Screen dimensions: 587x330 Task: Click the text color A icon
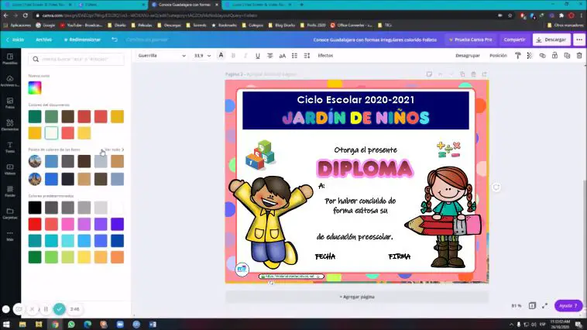pyautogui.click(x=221, y=56)
